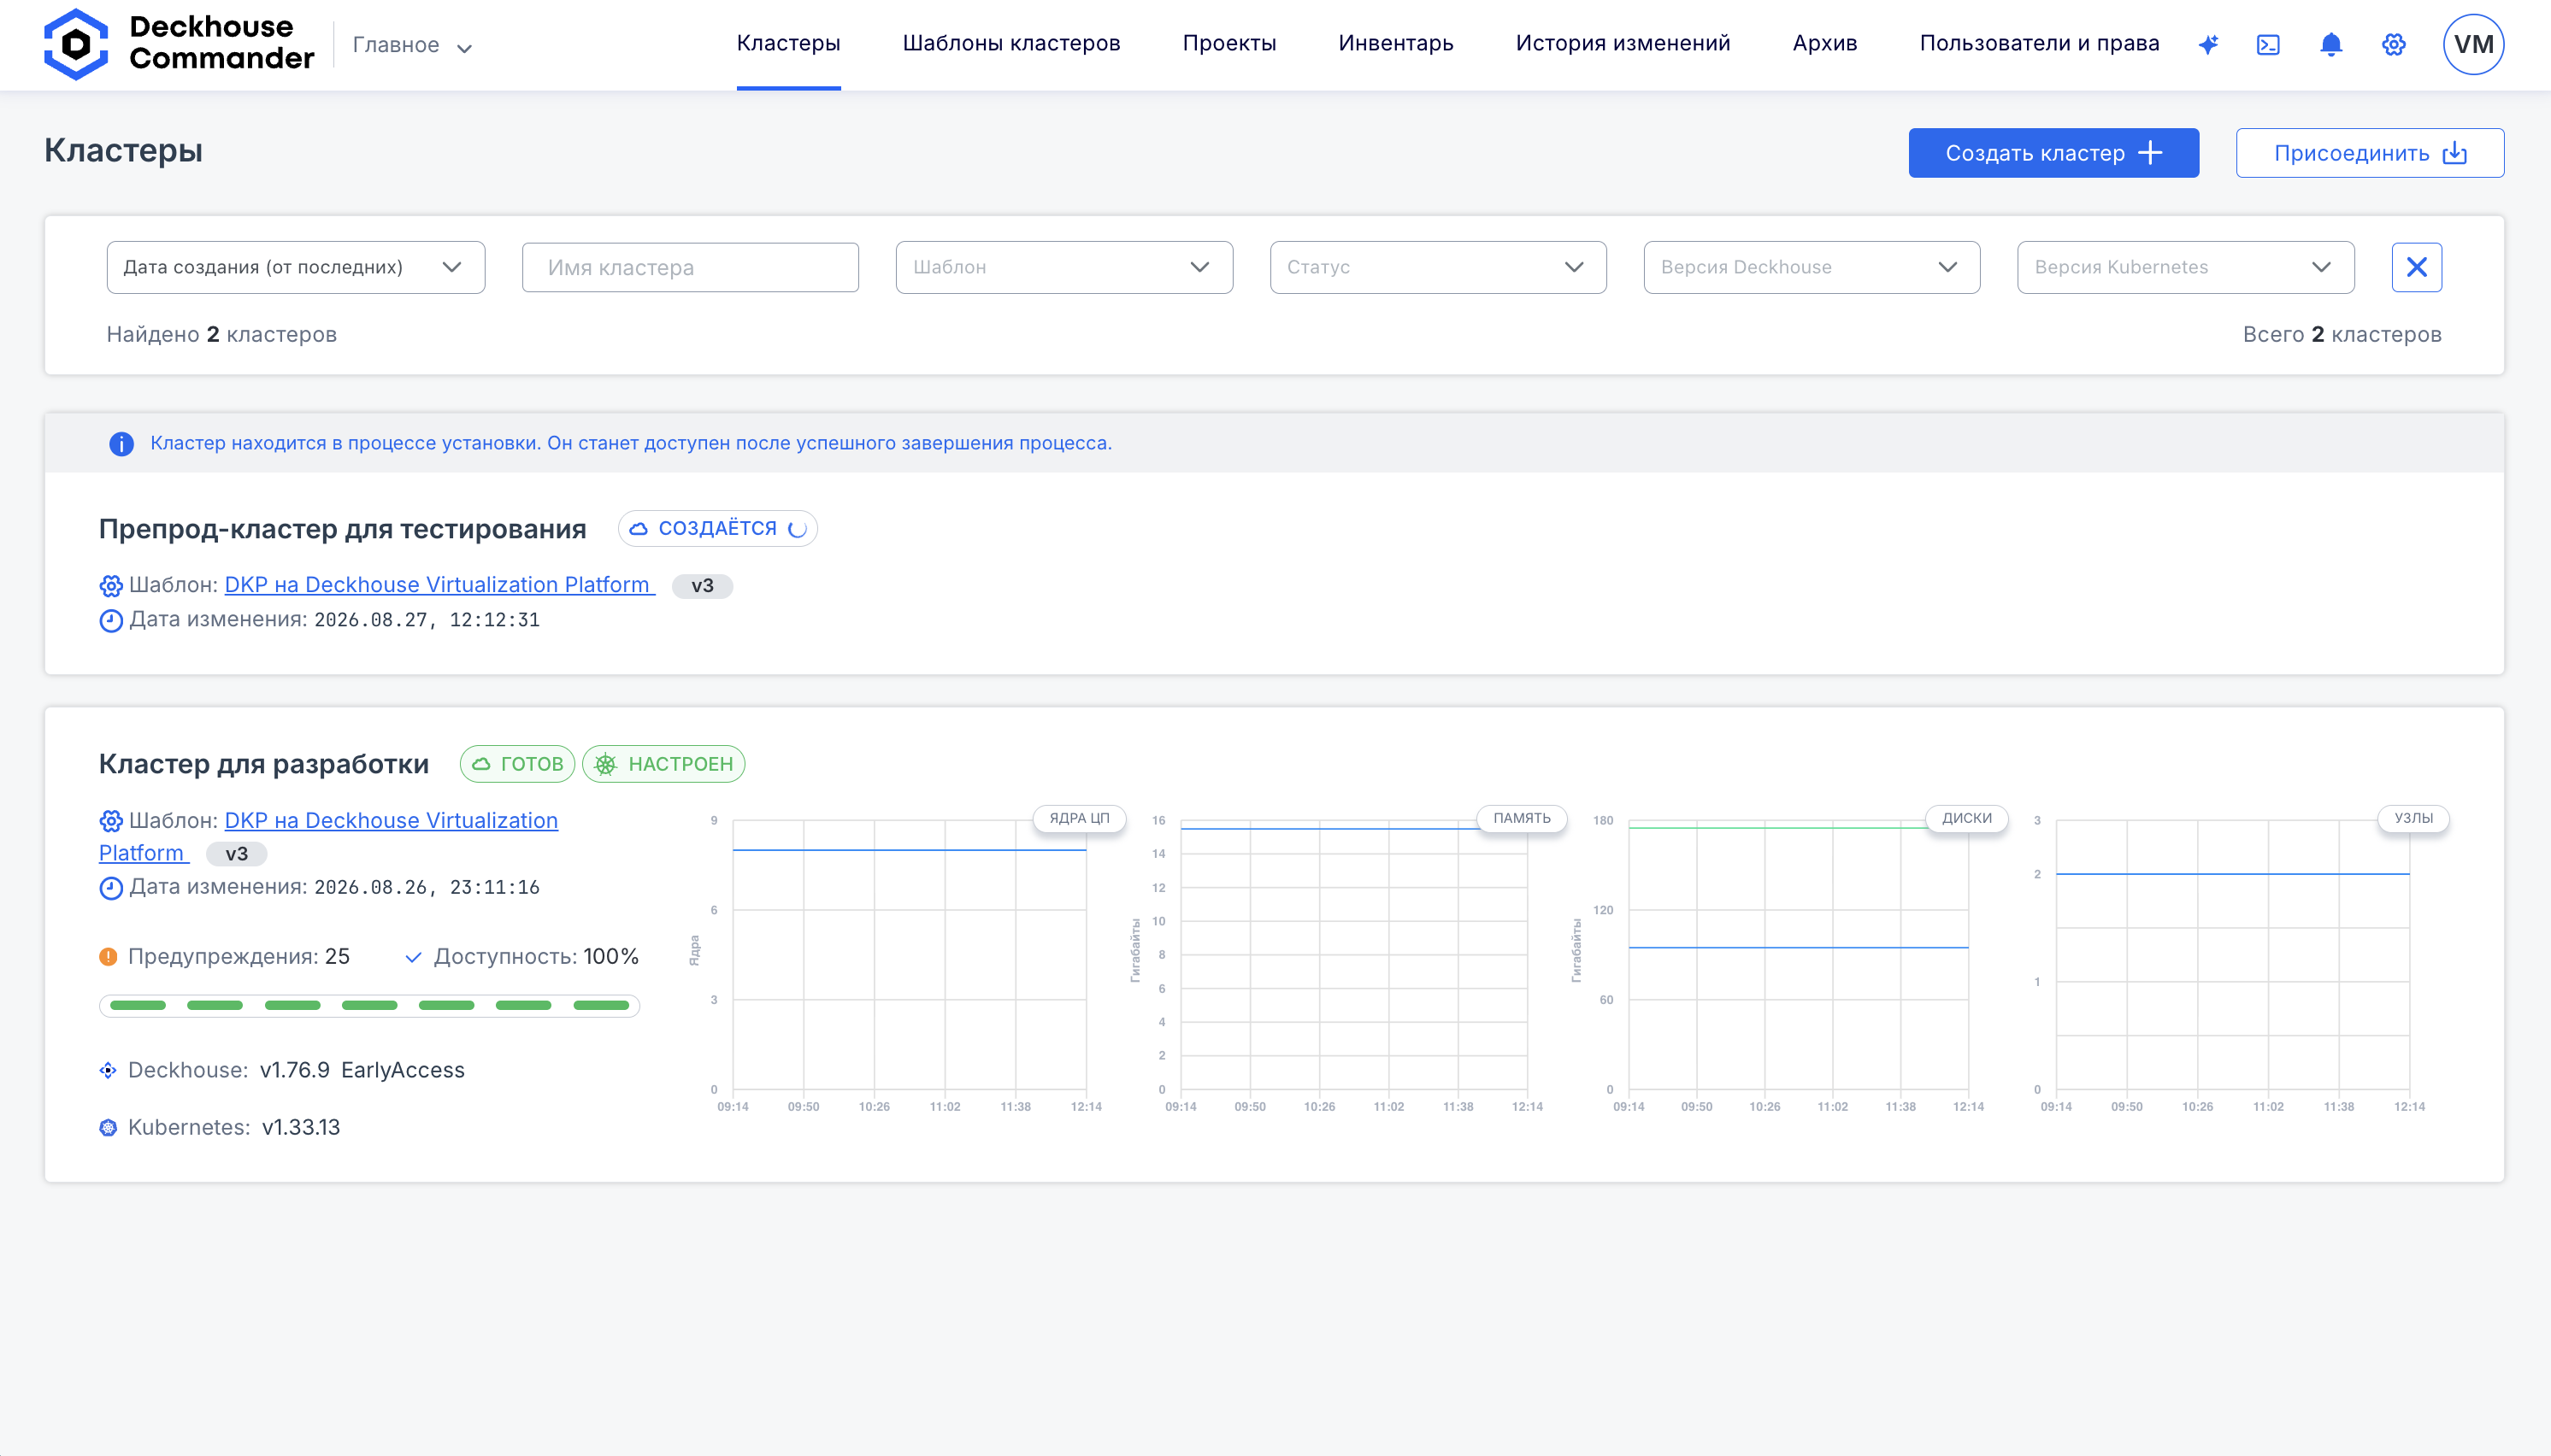Click clock icon next to 23:11:16 date
2551x1456 pixels.
111,887
